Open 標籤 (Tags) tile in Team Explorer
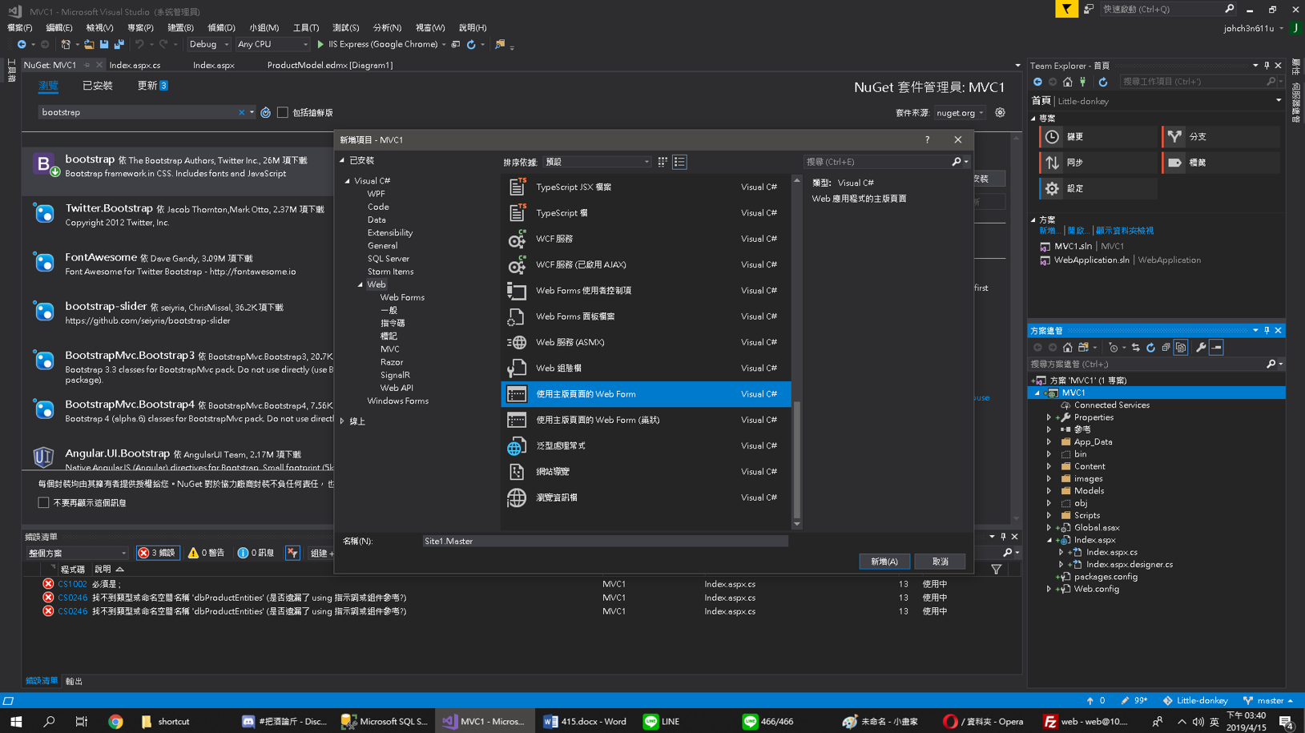This screenshot has width=1305, height=733. pyautogui.click(x=1220, y=163)
